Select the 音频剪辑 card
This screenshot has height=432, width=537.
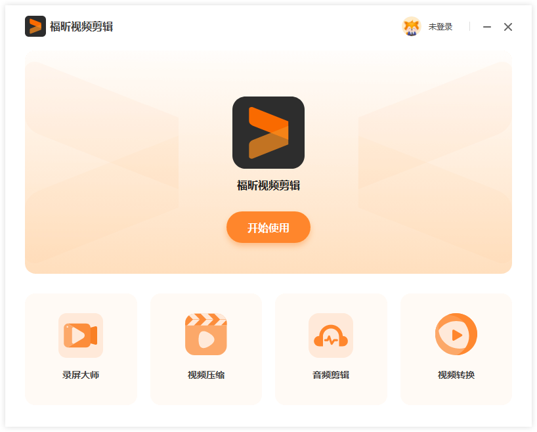(331, 349)
